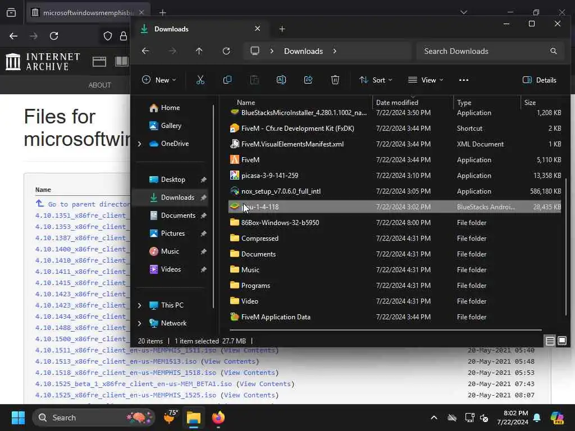Select the 86Box-Windows-32-b5950 folder
The height and width of the screenshot is (431, 575).
395,222
